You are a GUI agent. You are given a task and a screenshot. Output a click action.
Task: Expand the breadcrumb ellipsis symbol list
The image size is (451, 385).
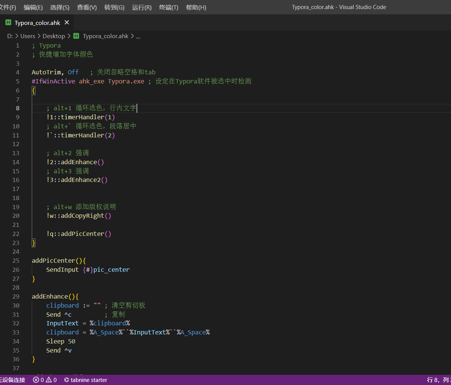138,36
